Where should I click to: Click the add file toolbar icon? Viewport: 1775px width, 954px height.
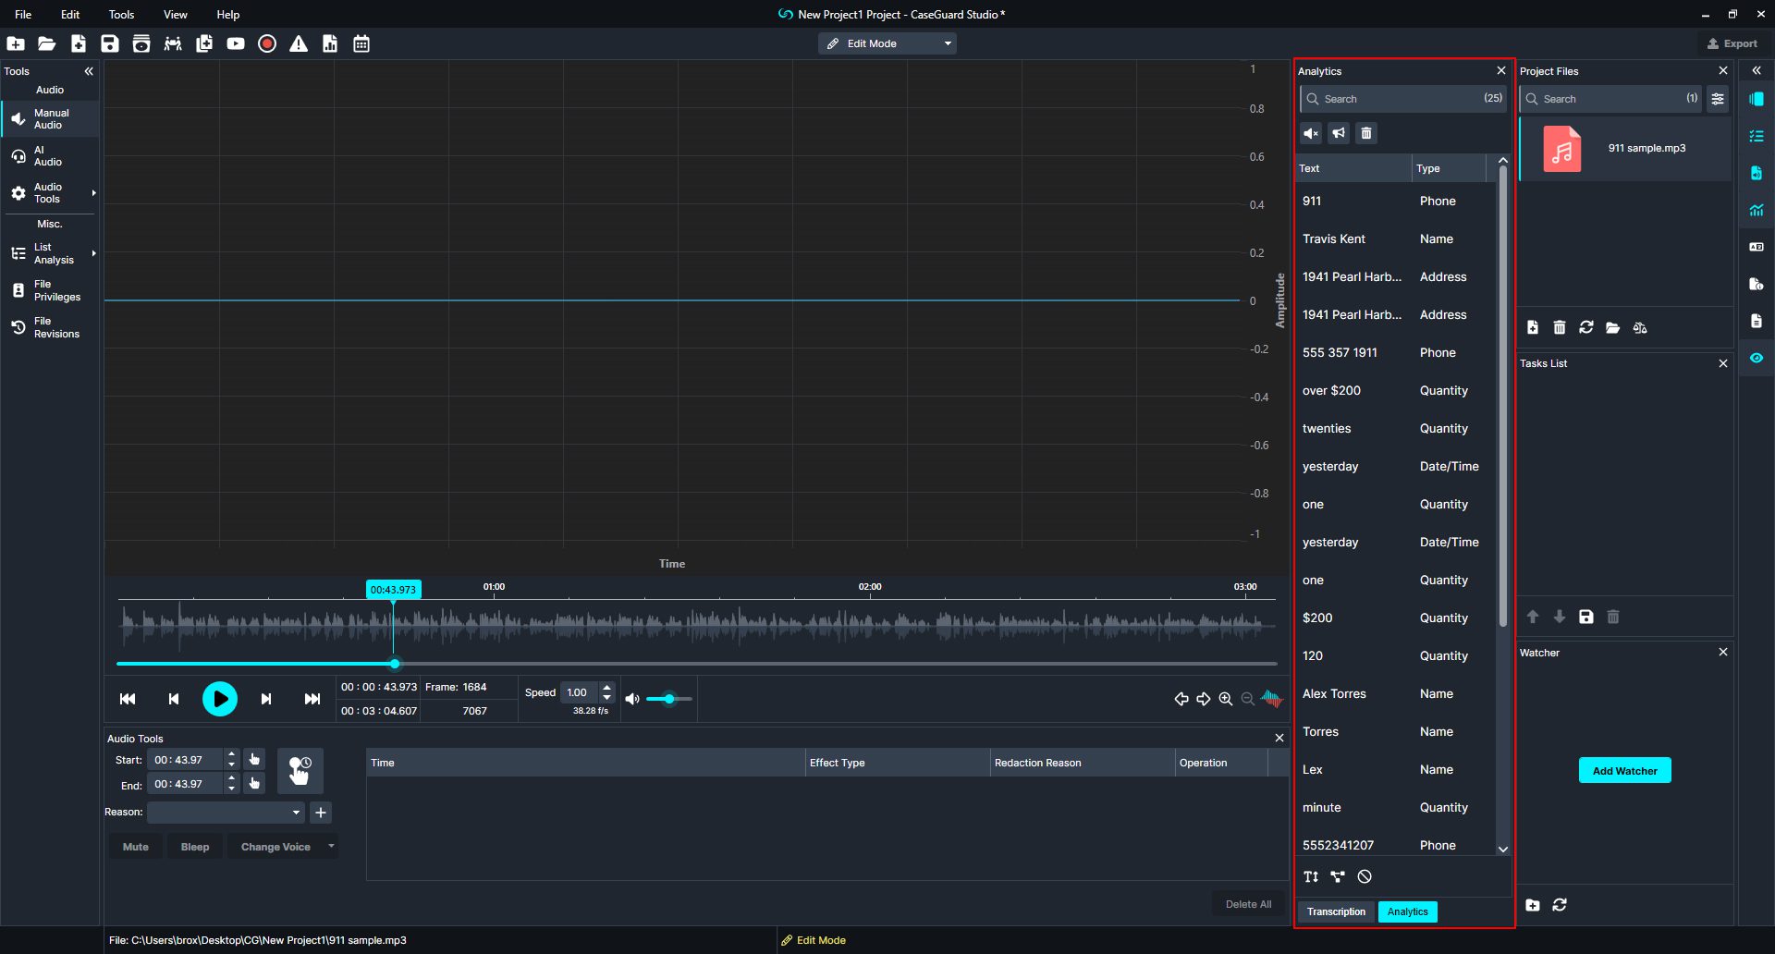[79, 43]
